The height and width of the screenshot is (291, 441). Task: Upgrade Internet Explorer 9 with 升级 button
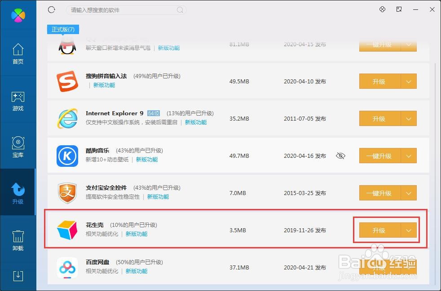(379, 118)
